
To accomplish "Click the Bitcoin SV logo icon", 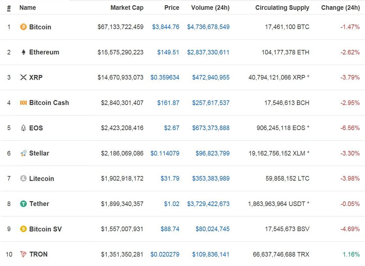I will (23, 229).
